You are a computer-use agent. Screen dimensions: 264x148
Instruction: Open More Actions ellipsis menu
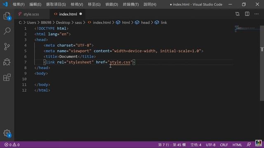coord(257,14)
